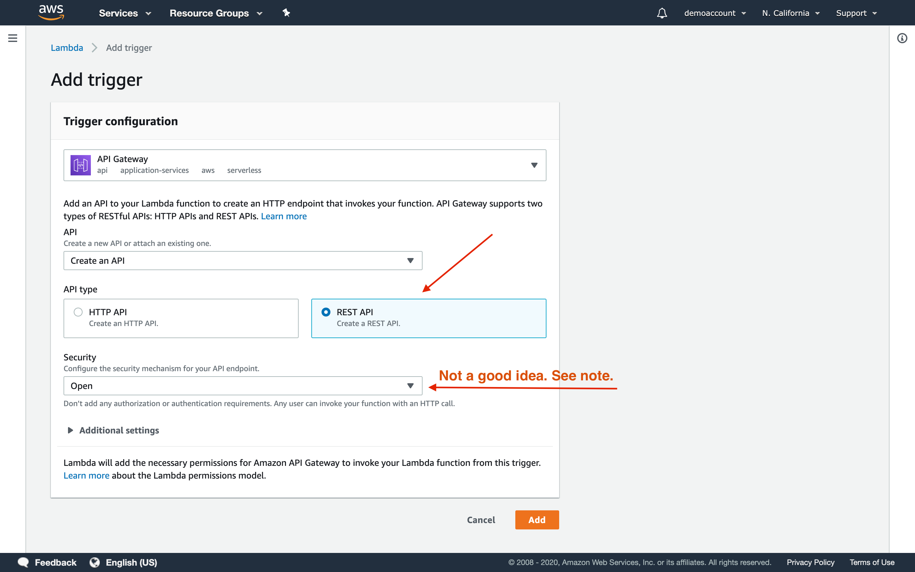Screen dimensions: 915x572
Task: Open the Services menu
Action: tap(125, 13)
